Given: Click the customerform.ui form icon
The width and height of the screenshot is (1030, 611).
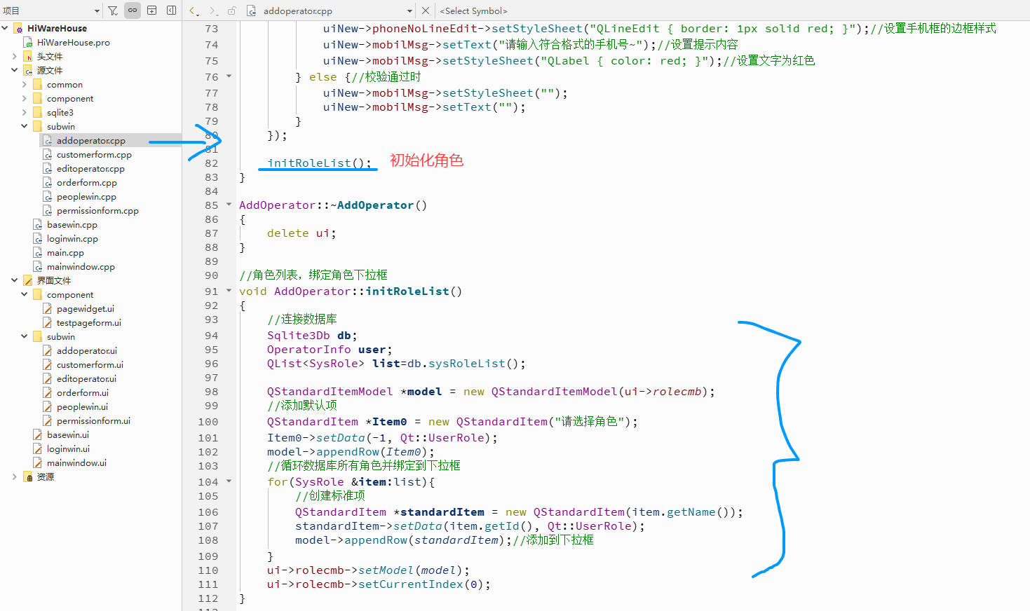Looking at the screenshot, I should click(x=48, y=364).
